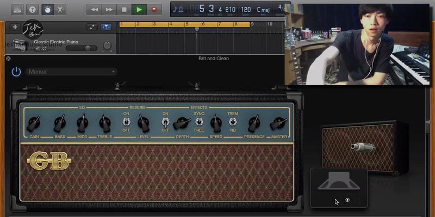
Task: Fast forward the playhead
Action: click(x=109, y=10)
